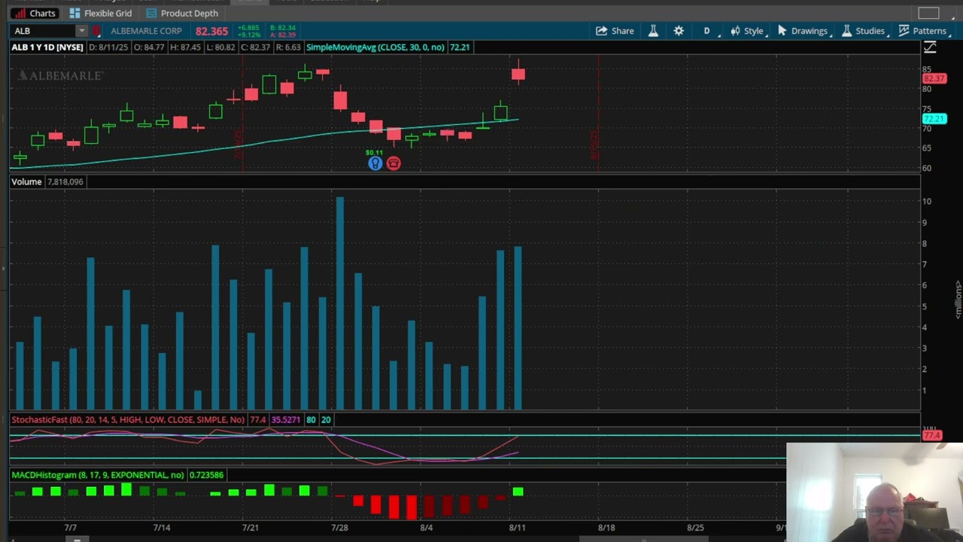Screen dimensions: 963x542
Task: Select the MACDHistogram study label
Action: (98, 475)
